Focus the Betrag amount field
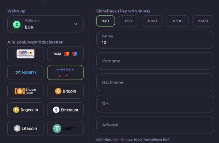 pos(155,40)
